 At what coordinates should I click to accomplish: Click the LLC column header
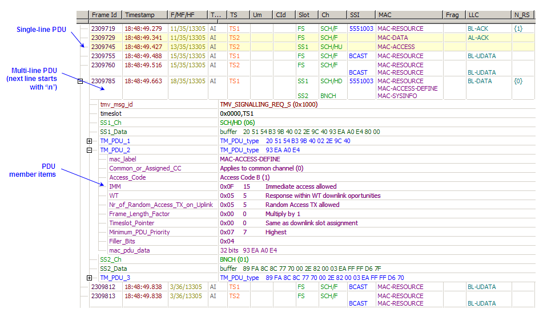[474, 15]
